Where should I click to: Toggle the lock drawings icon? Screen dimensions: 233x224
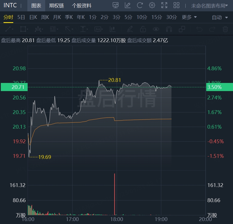click(143, 29)
